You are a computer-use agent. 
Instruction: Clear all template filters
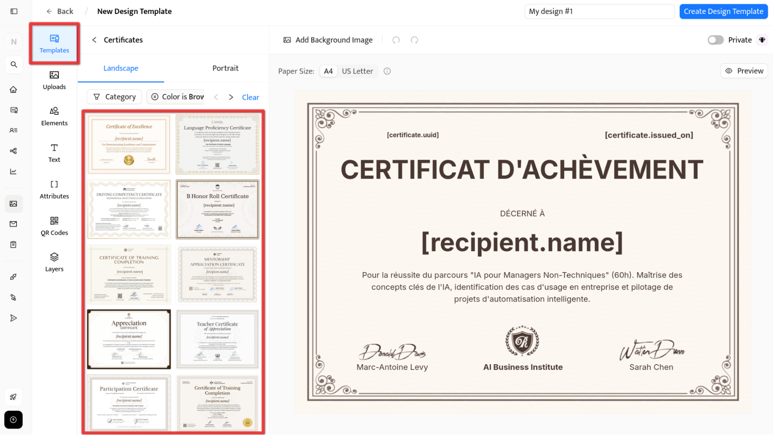click(250, 97)
